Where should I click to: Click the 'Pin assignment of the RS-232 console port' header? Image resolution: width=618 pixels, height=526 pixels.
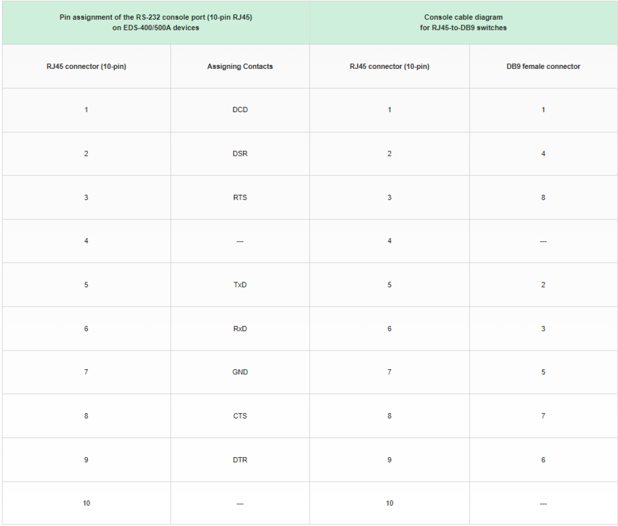(x=156, y=22)
